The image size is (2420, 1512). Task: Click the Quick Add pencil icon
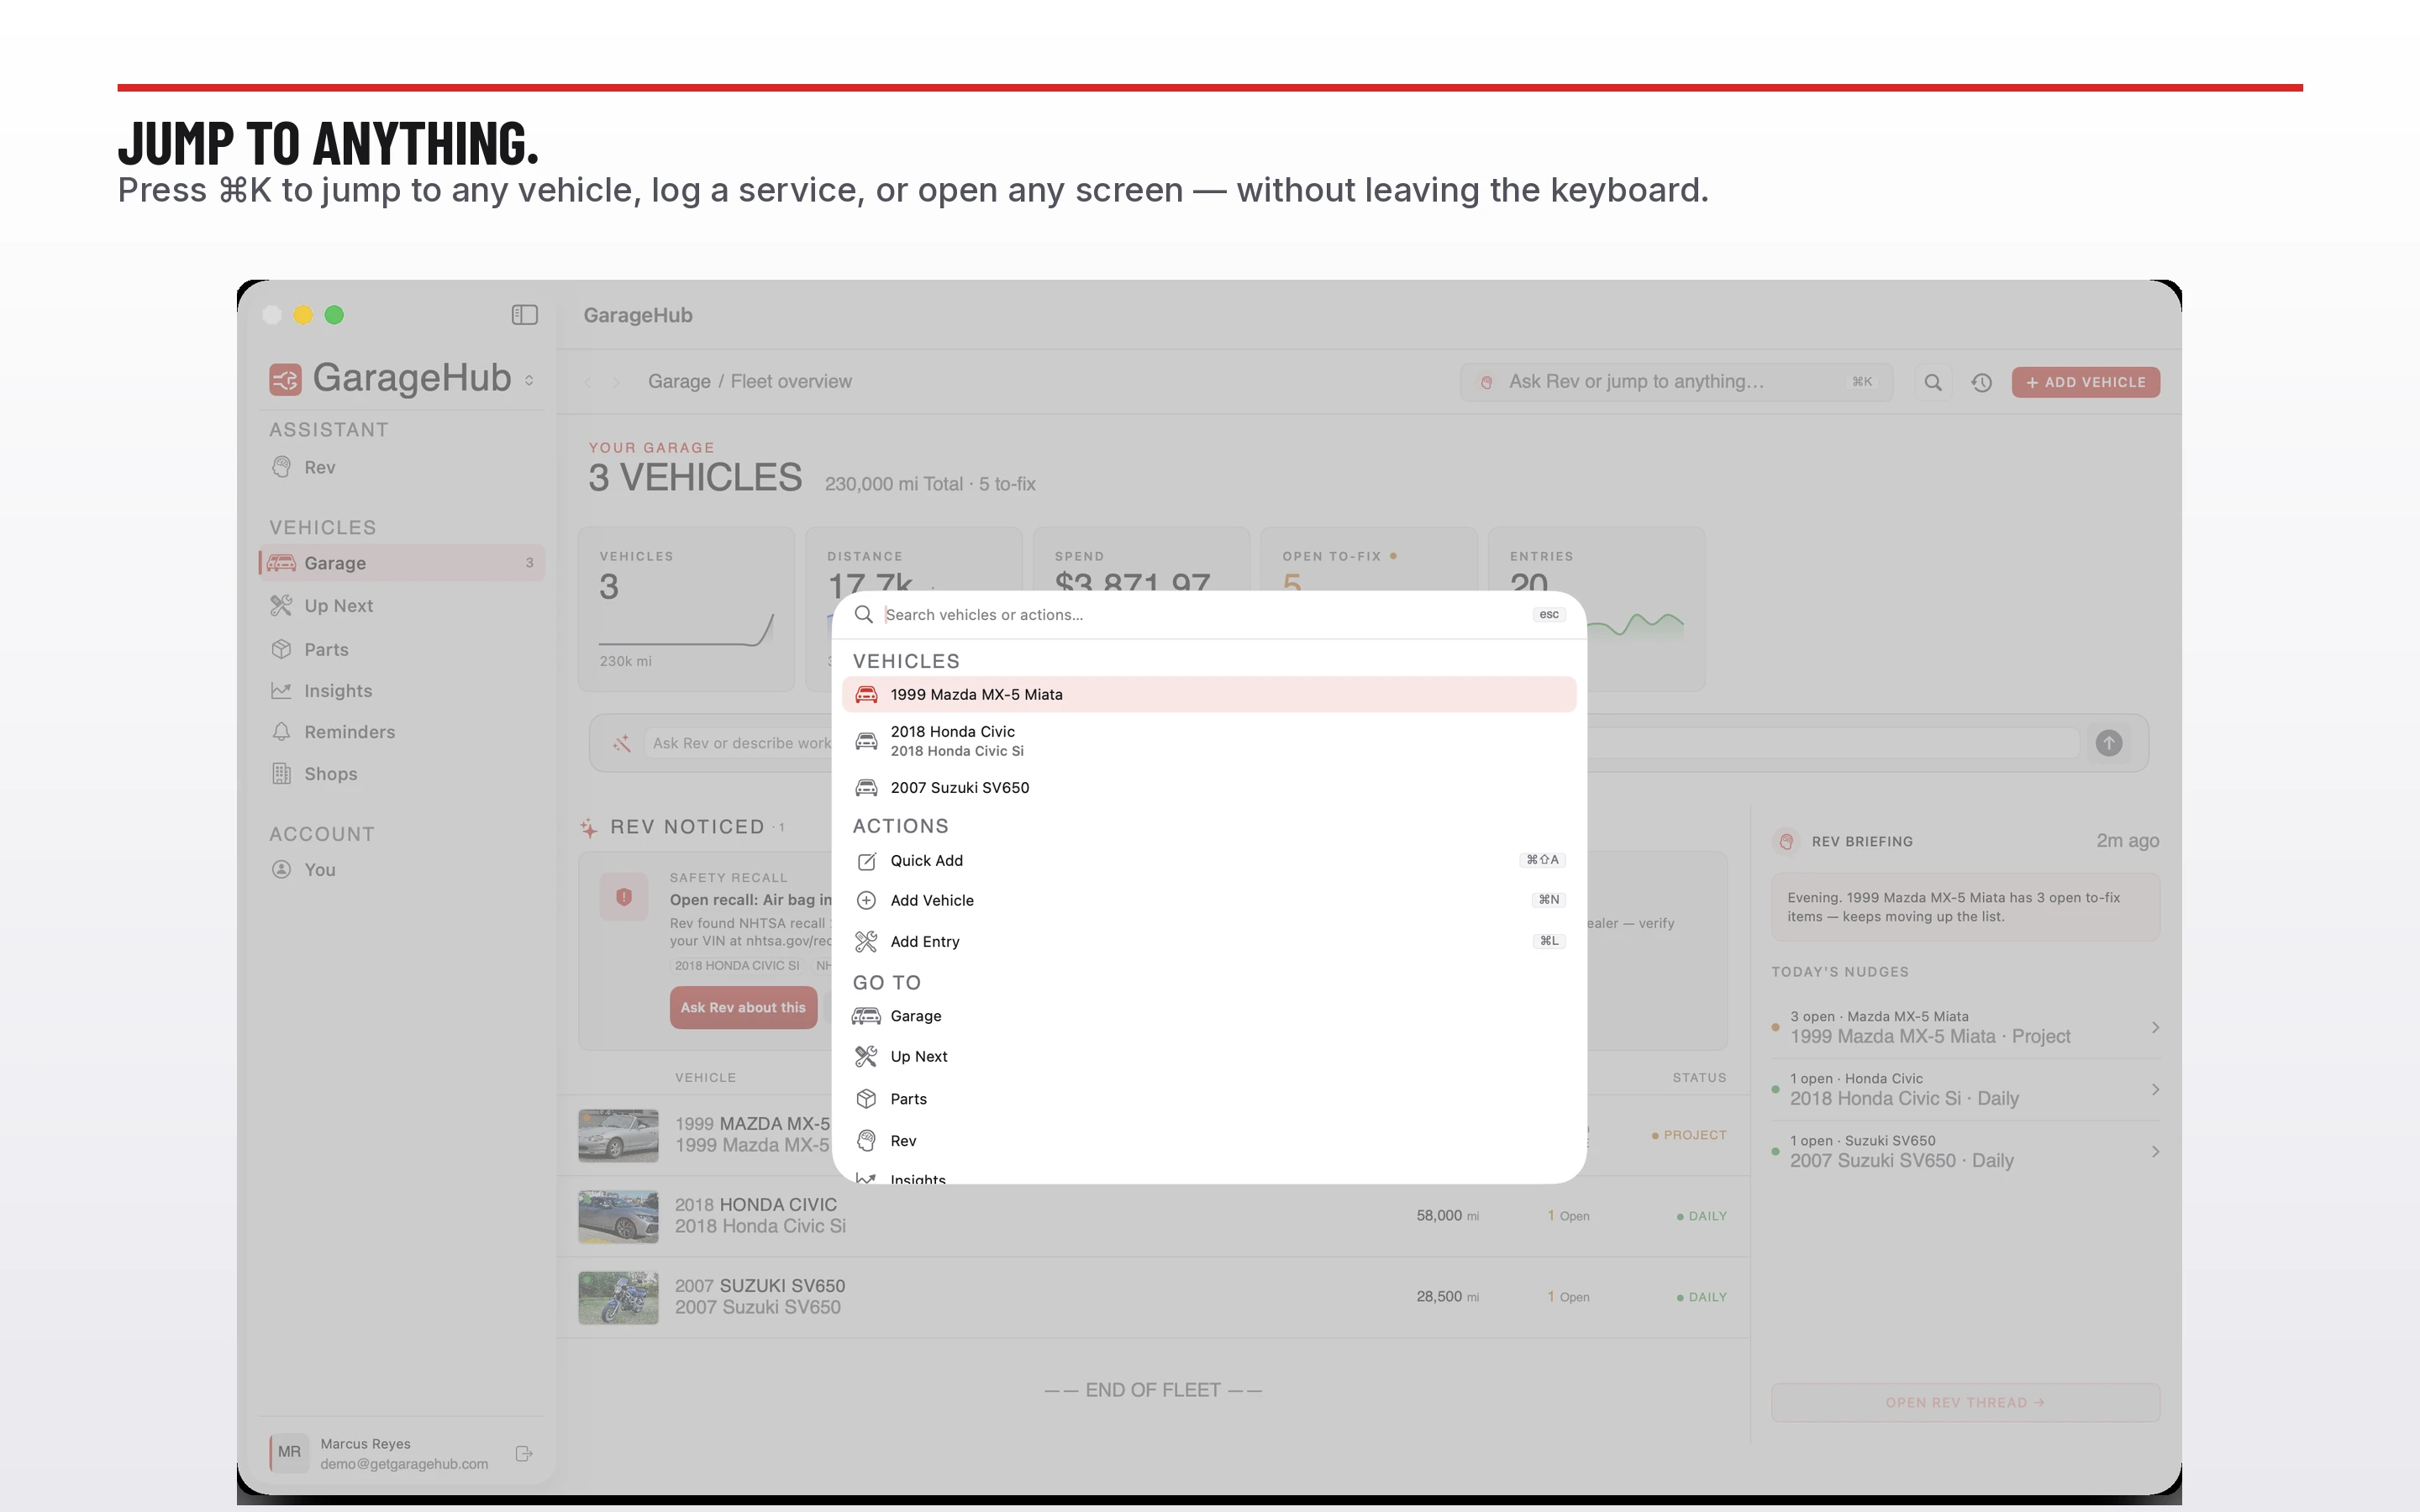[x=866, y=861]
